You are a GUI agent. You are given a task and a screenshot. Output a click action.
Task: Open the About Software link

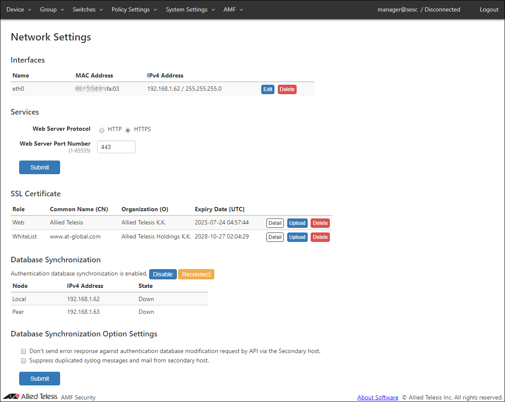pyautogui.click(x=378, y=397)
